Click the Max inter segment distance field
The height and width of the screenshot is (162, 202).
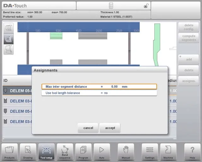(x=99, y=86)
